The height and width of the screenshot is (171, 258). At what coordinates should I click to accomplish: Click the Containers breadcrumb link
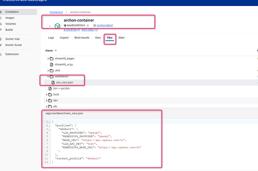click(56, 12)
